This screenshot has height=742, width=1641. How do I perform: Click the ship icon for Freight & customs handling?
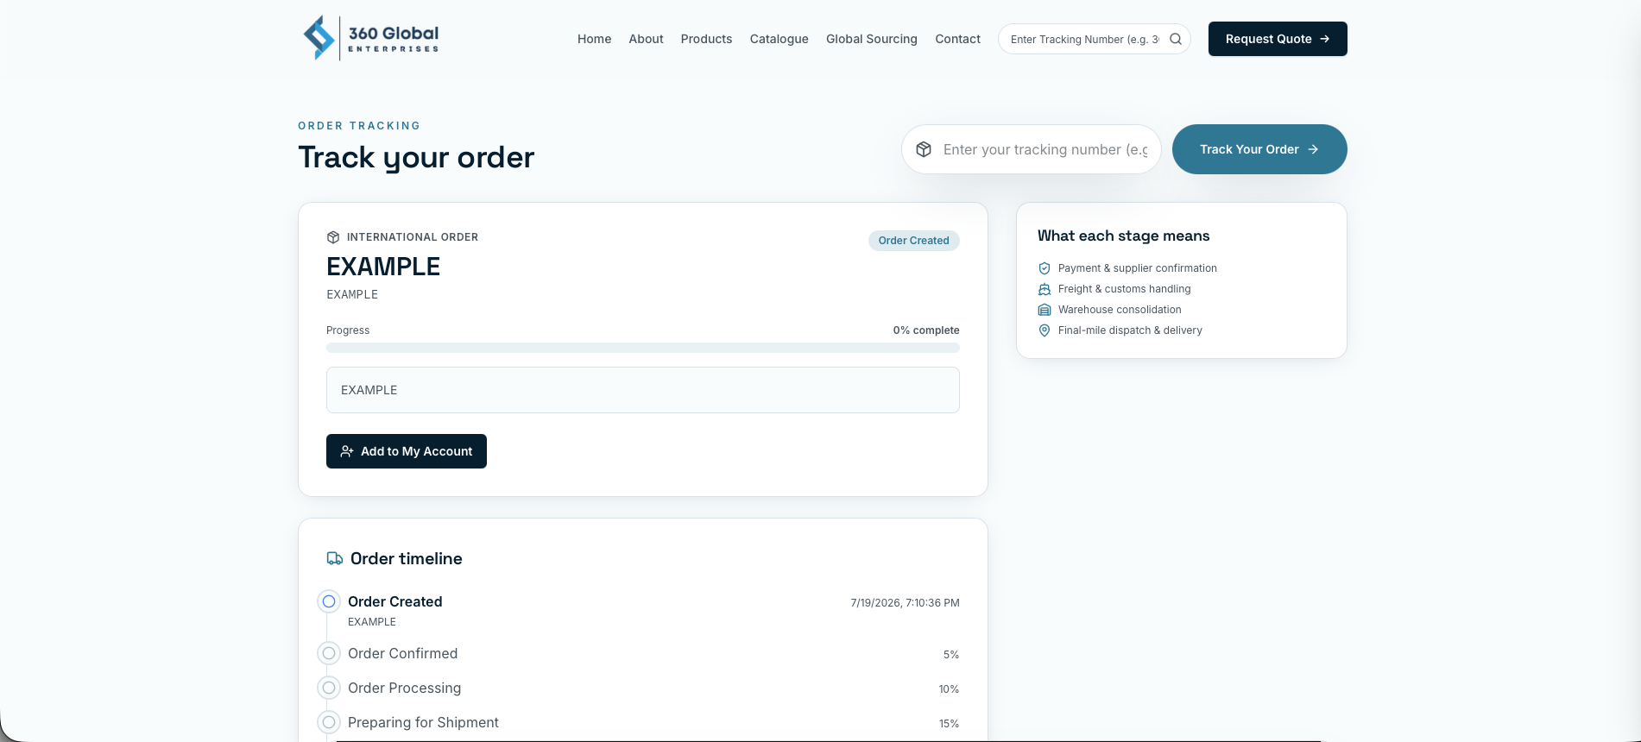(1045, 289)
